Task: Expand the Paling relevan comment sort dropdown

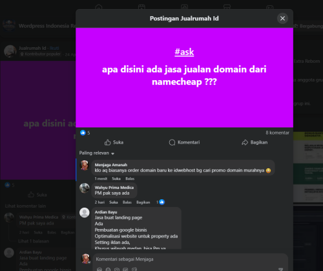Action: point(97,153)
